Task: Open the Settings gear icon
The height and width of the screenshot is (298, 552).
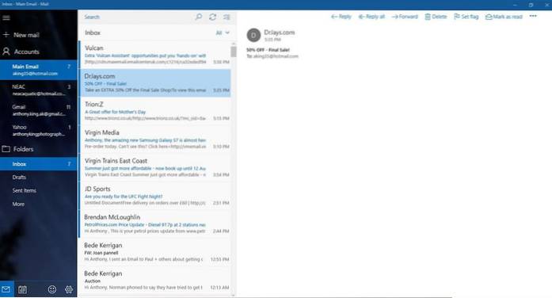Action: tap(69, 289)
